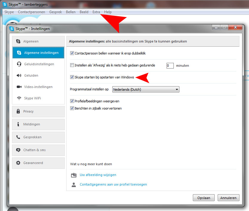
Task: Open Contactgegevens aan uw profiel toevoegen link
Action: [113, 184]
